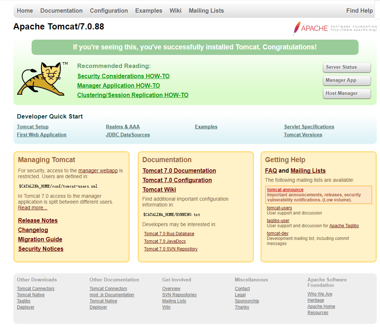This screenshot has width=380, height=329.
Task: Open Deployer under Other Documentation
Action: 98,307
